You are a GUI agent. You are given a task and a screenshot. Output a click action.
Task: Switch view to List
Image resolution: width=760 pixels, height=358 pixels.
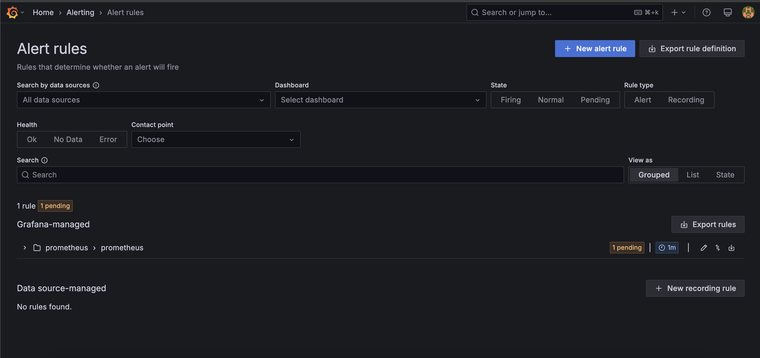[x=693, y=175]
